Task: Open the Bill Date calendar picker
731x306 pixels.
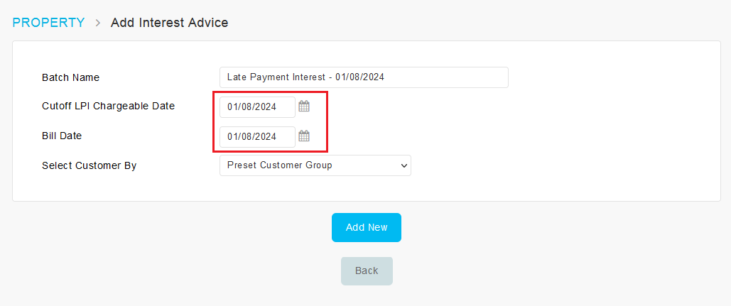Action: (304, 136)
